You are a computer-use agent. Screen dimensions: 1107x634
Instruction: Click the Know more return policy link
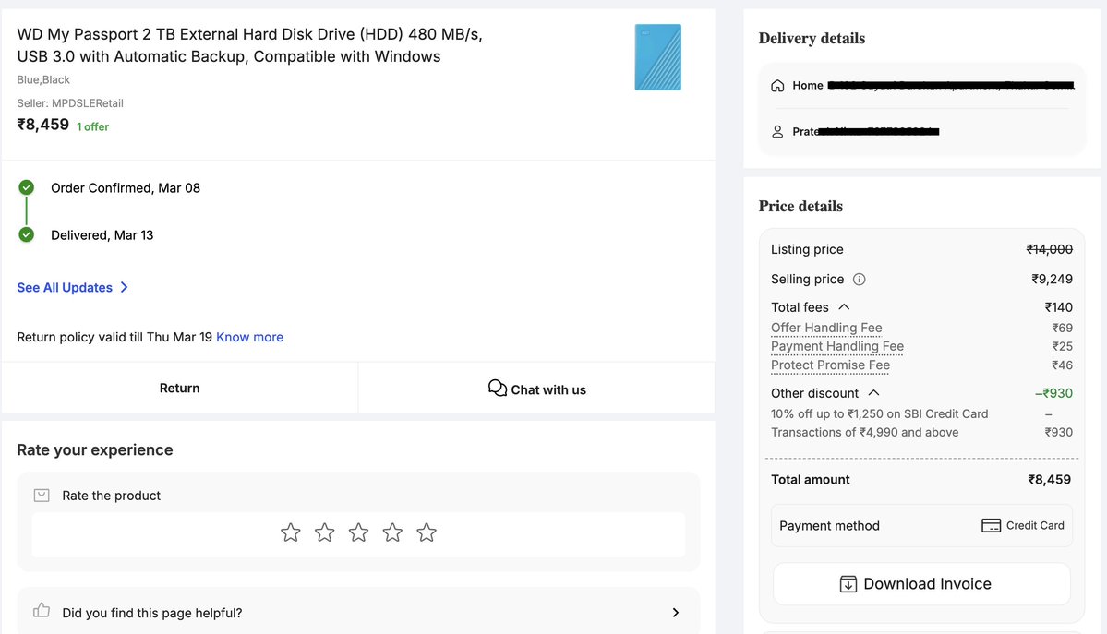point(249,337)
